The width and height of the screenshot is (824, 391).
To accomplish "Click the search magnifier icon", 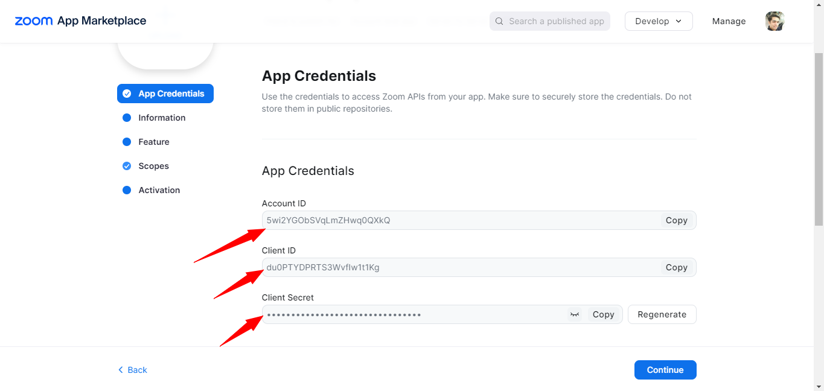I will (499, 21).
